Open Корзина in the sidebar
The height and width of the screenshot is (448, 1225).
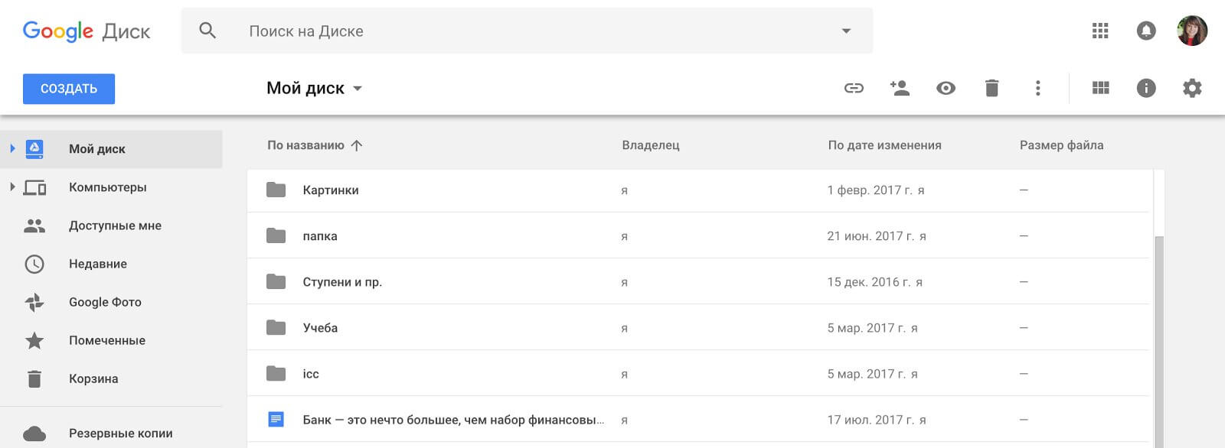point(93,378)
